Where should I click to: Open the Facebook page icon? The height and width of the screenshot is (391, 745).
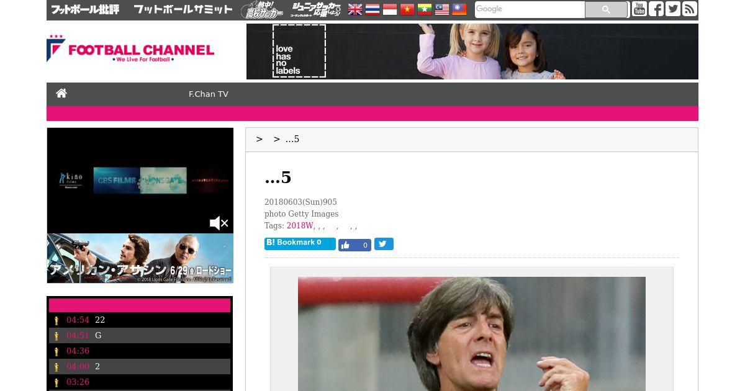click(656, 9)
